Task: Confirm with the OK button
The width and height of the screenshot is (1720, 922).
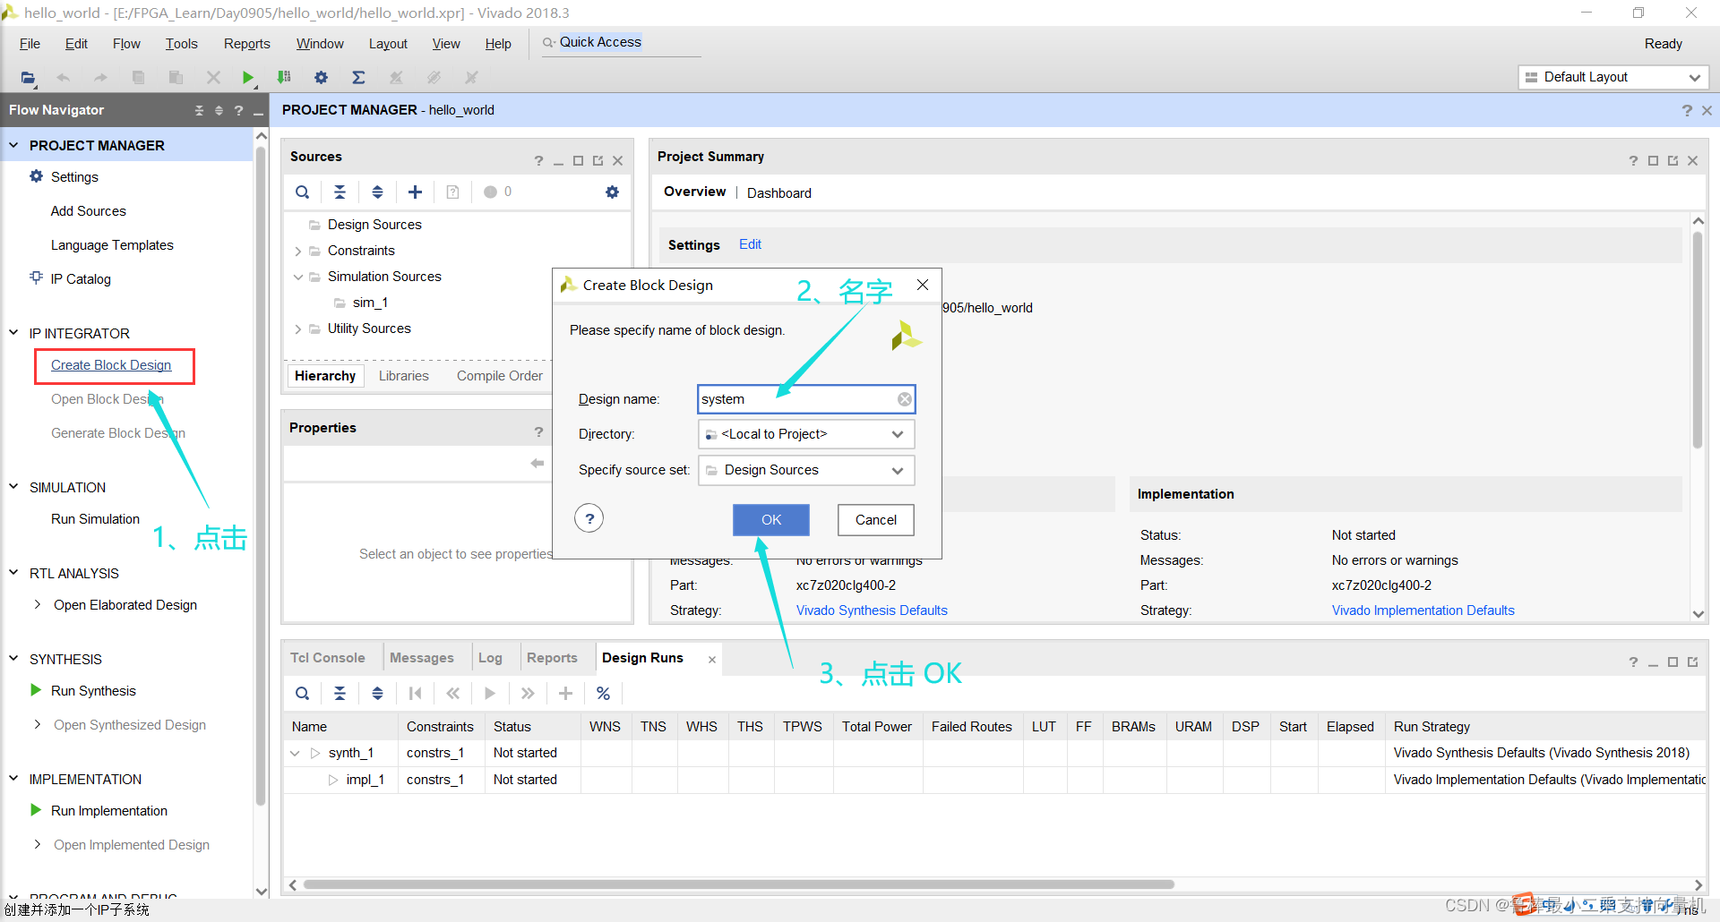Action: pos(771,520)
